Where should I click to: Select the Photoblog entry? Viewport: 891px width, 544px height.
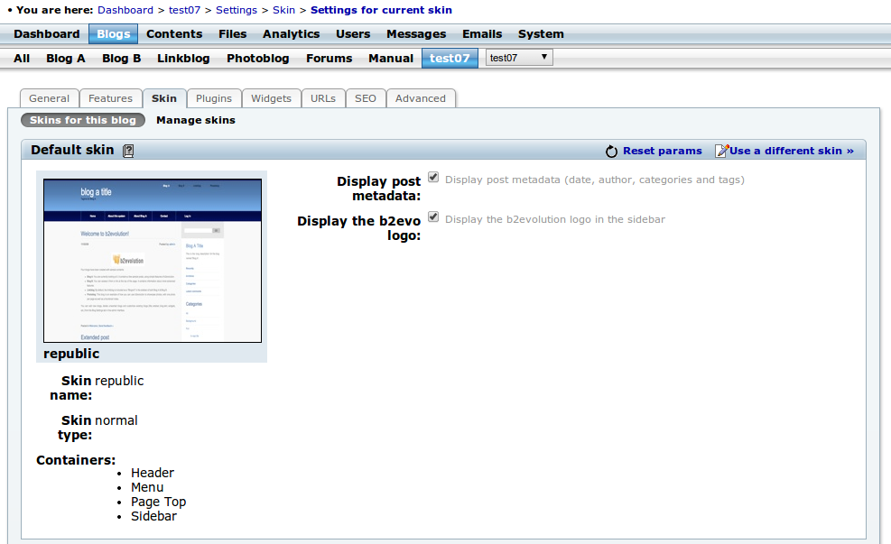tap(257, 59)
